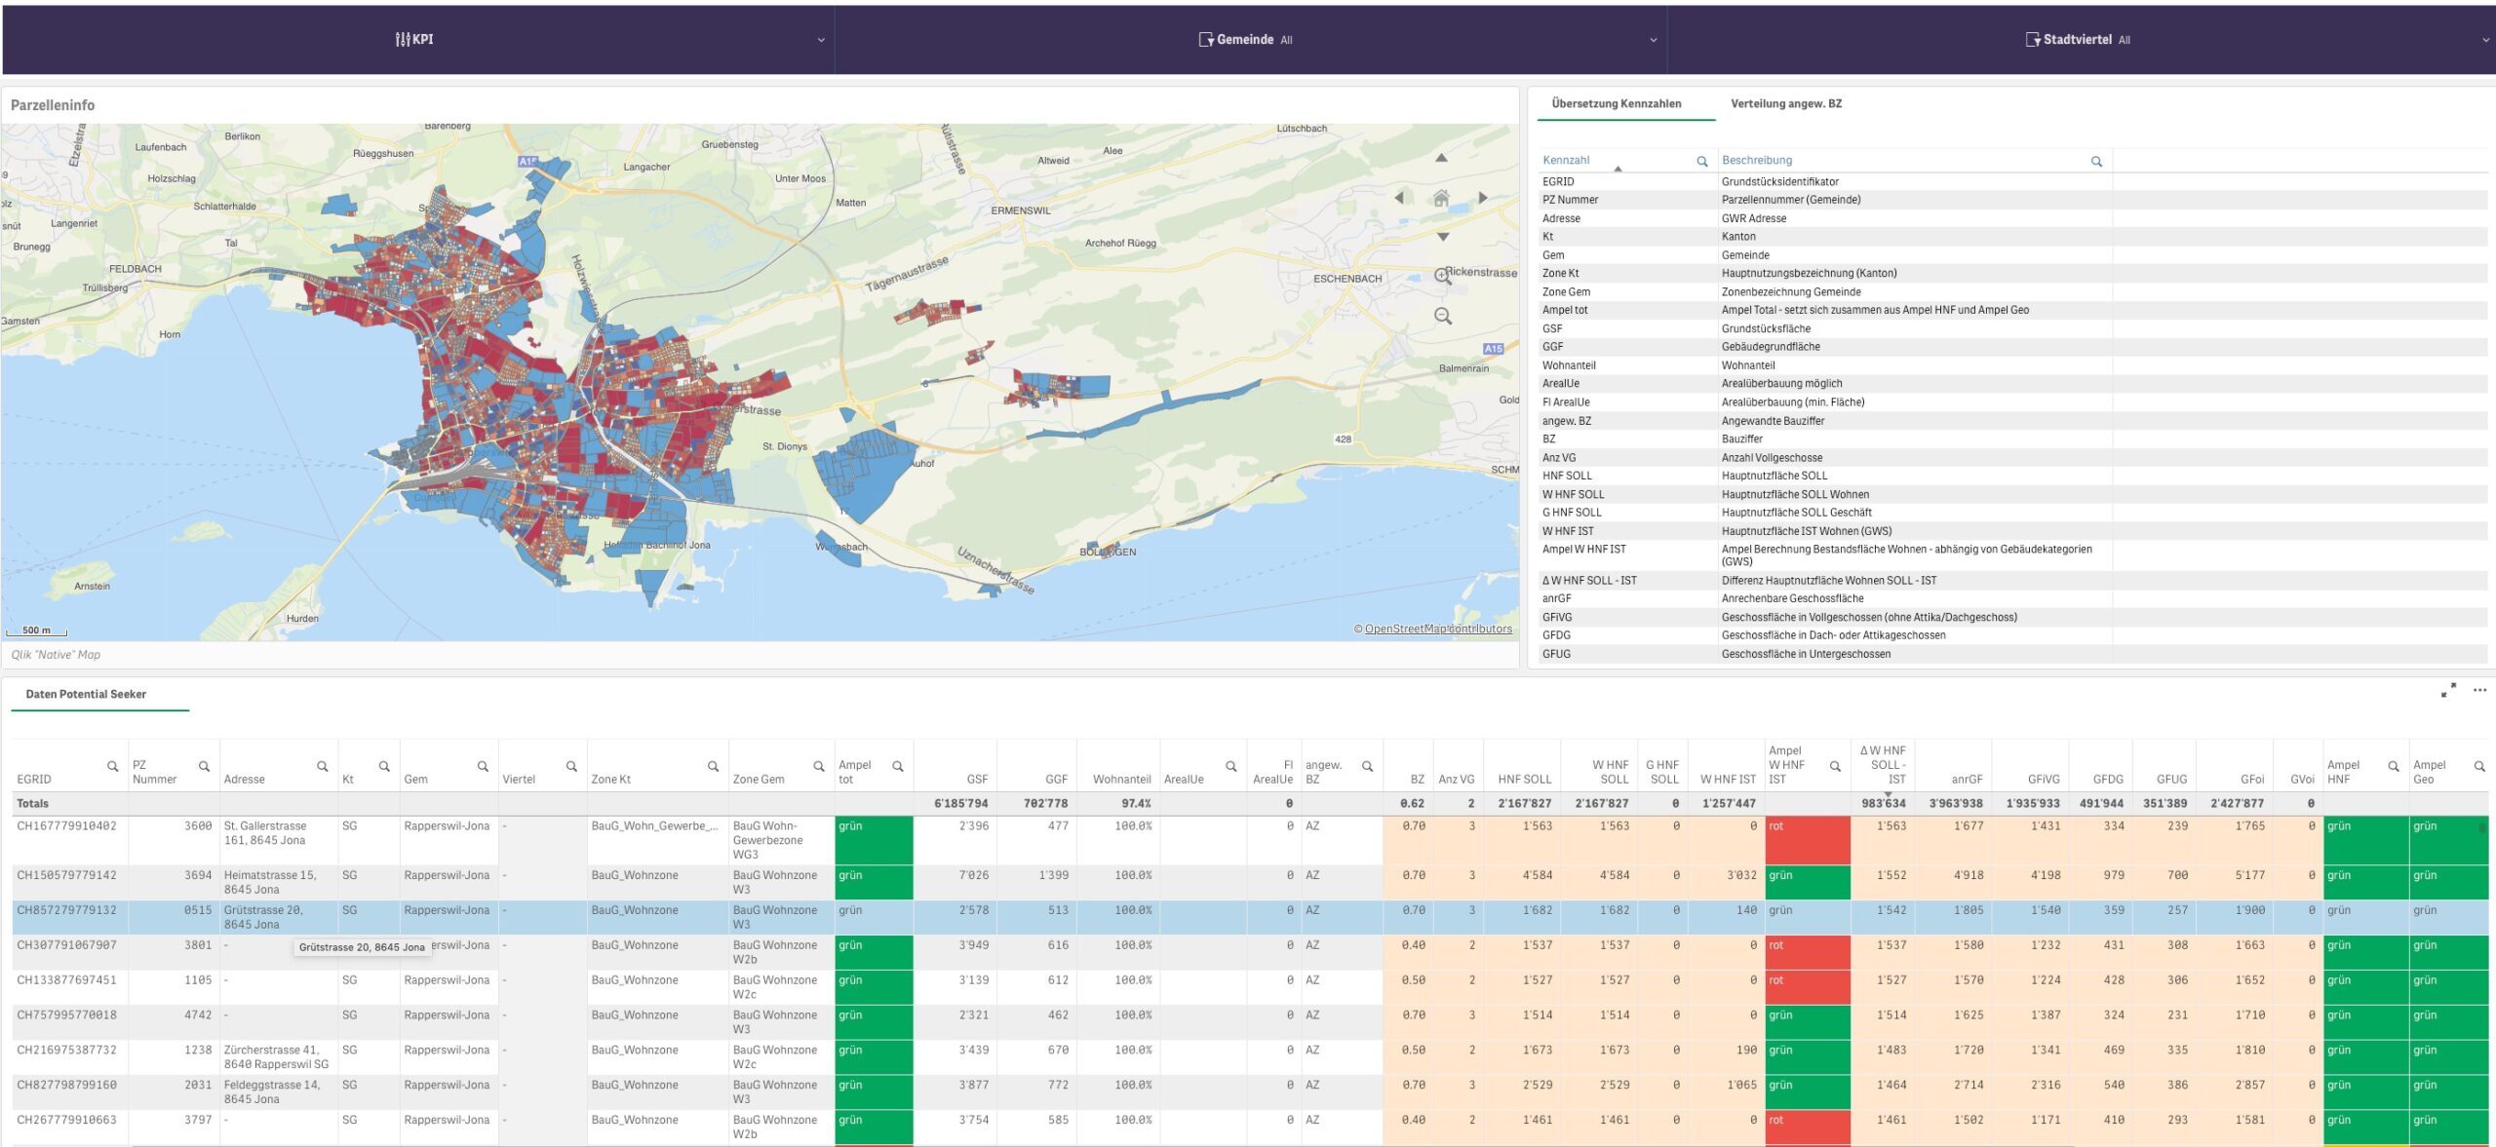Sort by Δ W HNF SOLL-IST header
The width and height of the screenshot is (2496, 1147).
1883,765
